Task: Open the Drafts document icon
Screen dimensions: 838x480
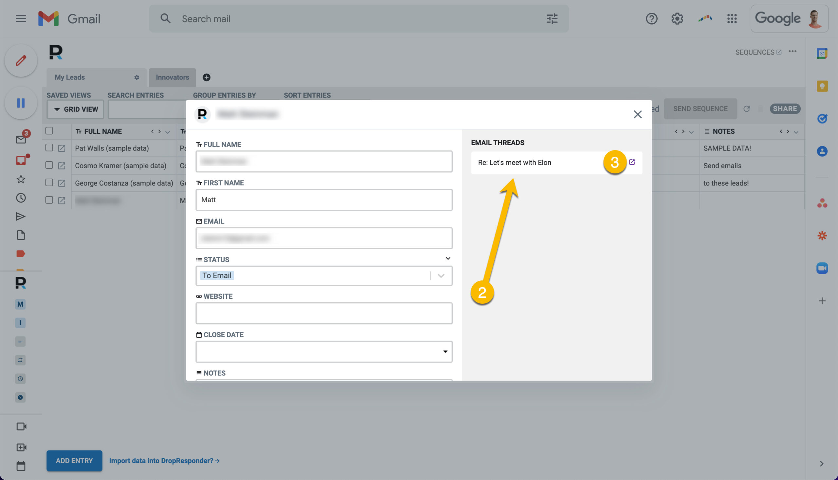Action: (21, 235)
